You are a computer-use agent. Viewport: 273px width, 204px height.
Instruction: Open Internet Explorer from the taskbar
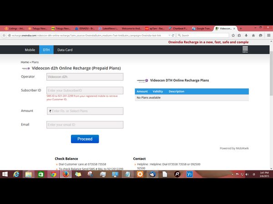coord(17,174)
